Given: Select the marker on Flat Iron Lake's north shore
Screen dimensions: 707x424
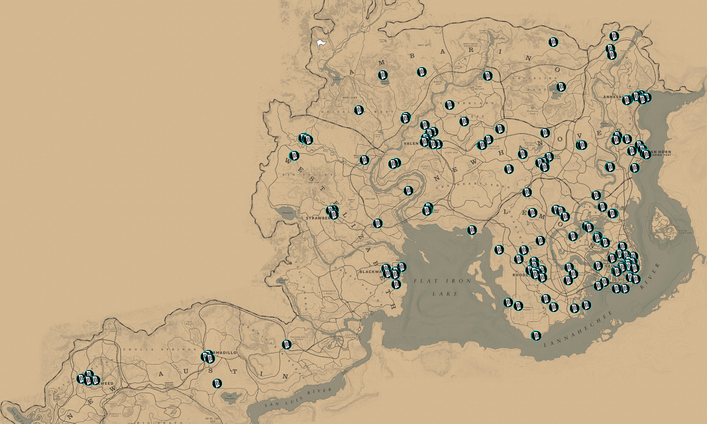Looking at the screenshot, I should (472, 230).
